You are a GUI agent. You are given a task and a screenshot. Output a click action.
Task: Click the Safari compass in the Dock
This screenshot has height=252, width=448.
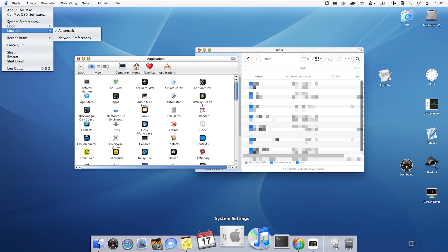point(127,244)
